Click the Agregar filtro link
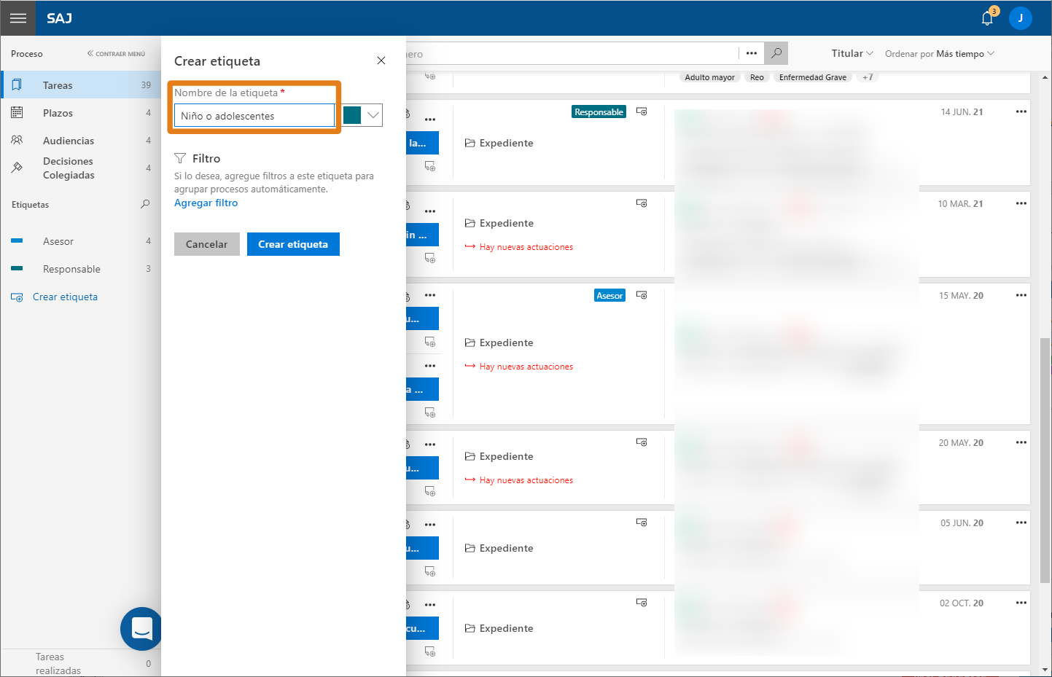The height and width of the screenshot is (677, 1052). (x=206, y=203)
